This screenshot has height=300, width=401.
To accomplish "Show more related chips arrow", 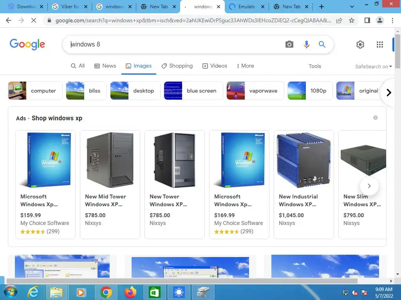I will pyautogui.click(x=389, y=92).
